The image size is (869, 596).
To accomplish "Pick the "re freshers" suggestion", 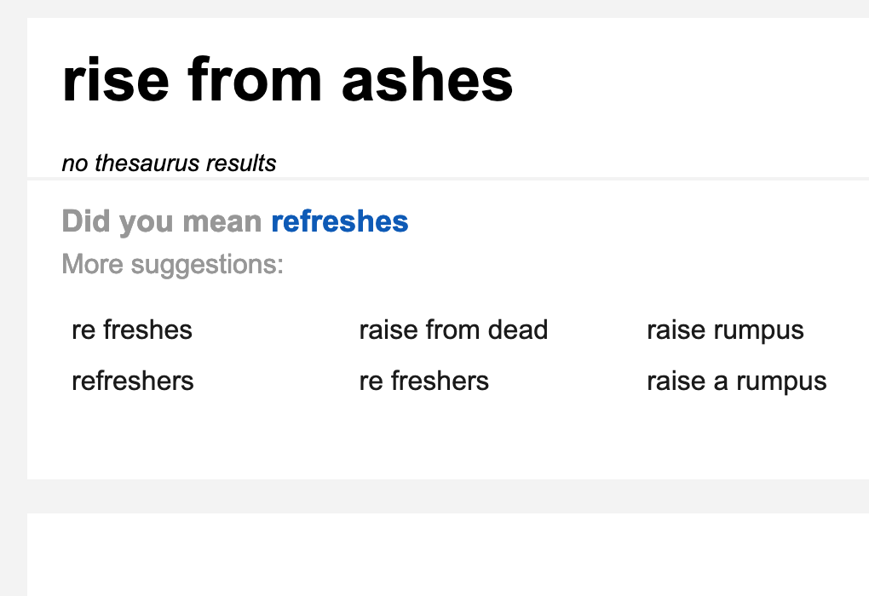I will pyautogui.click(x=424, y=381).
